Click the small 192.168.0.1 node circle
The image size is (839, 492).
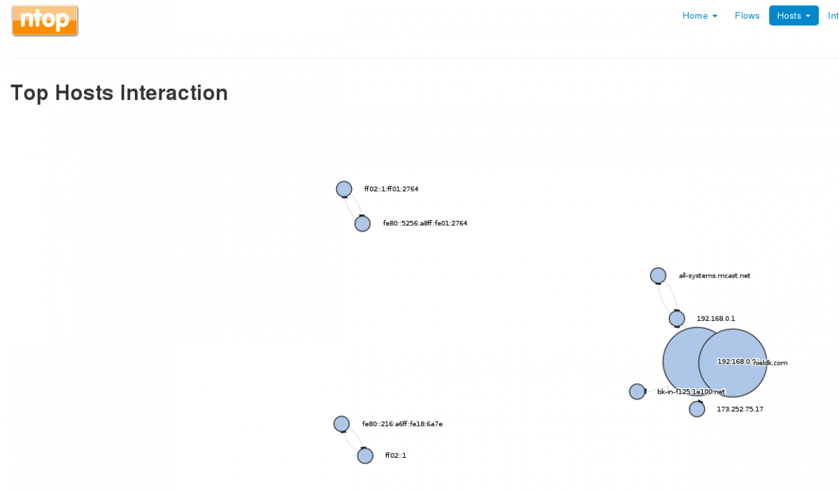coord(677,319)
